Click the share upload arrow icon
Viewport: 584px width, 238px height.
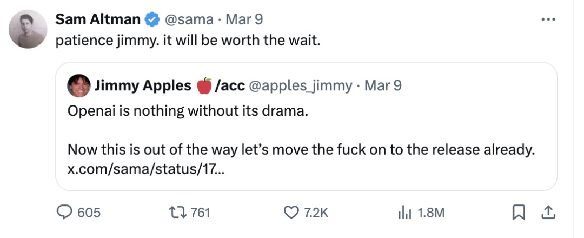click(x=549, y=213)
